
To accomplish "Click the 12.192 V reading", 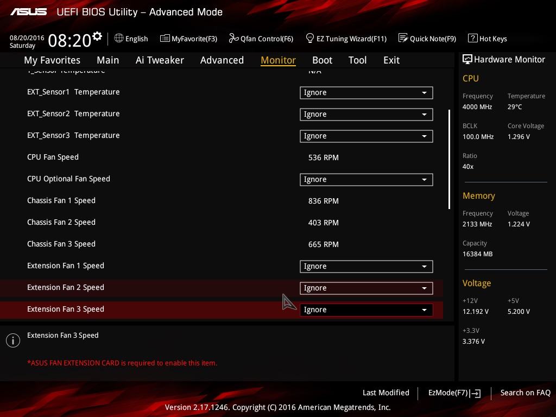I will pos(476,312).
